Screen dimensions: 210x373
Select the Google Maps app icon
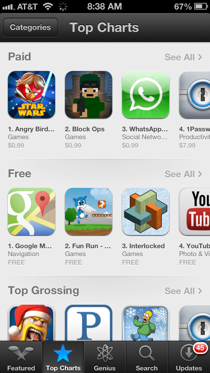click(31, 211)
